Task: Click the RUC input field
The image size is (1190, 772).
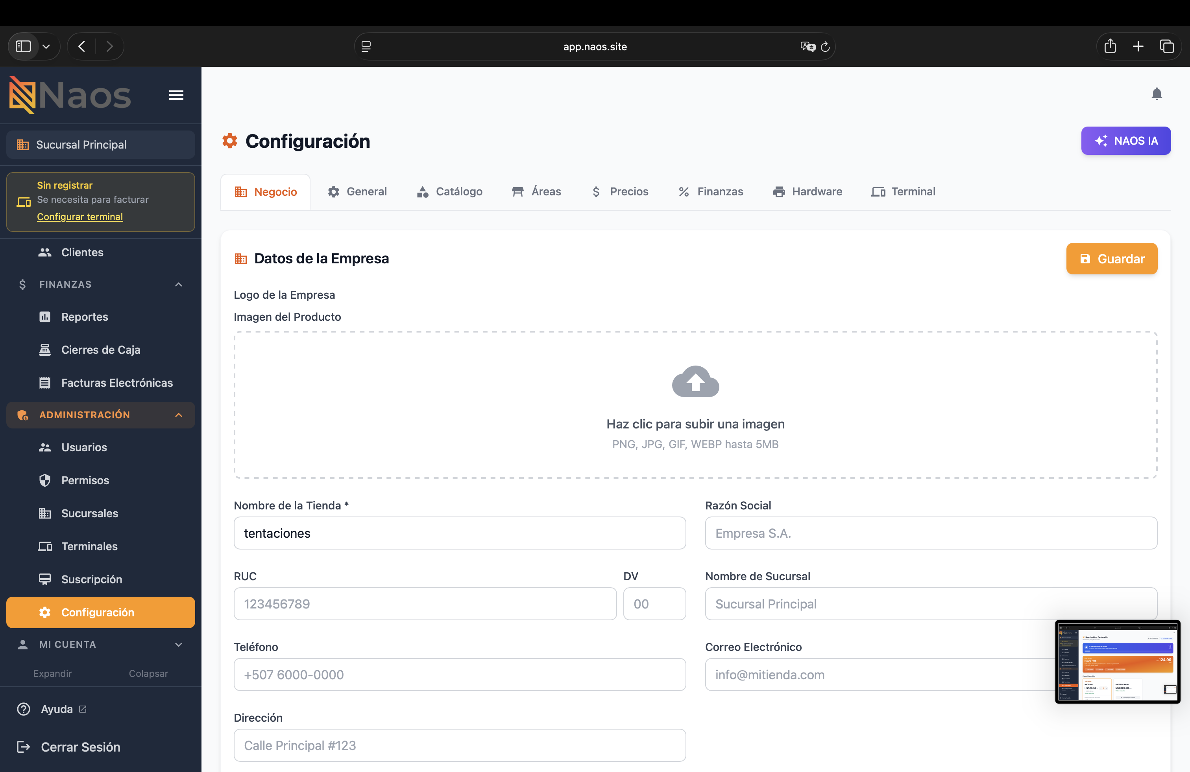Action: pos(425,604)
